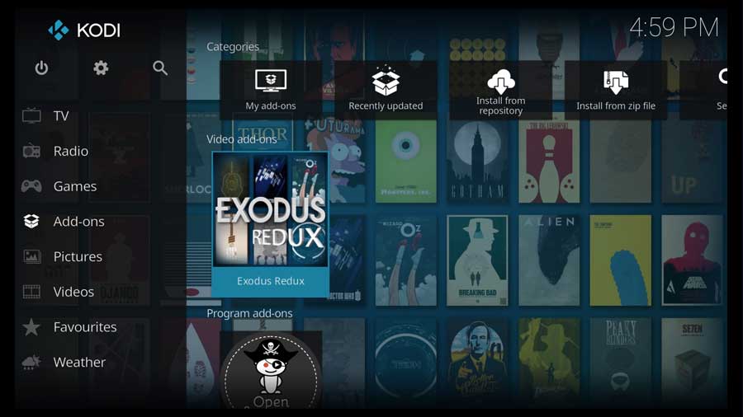Choose the Install from zip file label
This screenshot has height=417, width=743.
616,106
